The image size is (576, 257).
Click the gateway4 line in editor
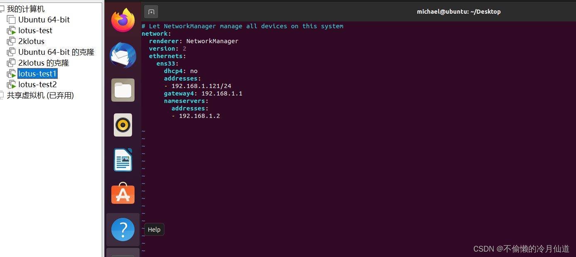[203, 93]
